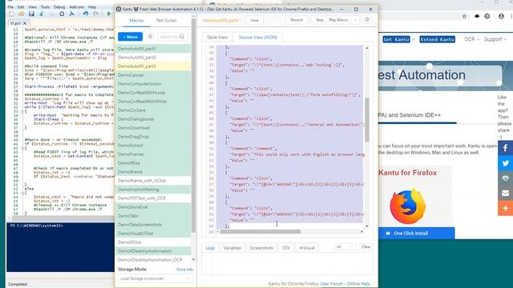This screenshot has width=513, height=288.
Task: Open the Help menu in PowerShell ISE
Action: (x=92, y=7)
